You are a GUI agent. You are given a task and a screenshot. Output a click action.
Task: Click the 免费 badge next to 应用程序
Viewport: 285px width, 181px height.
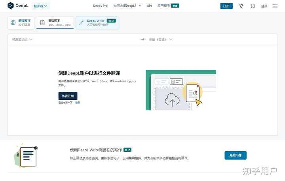pyautogui.click(x=175, y=6)
